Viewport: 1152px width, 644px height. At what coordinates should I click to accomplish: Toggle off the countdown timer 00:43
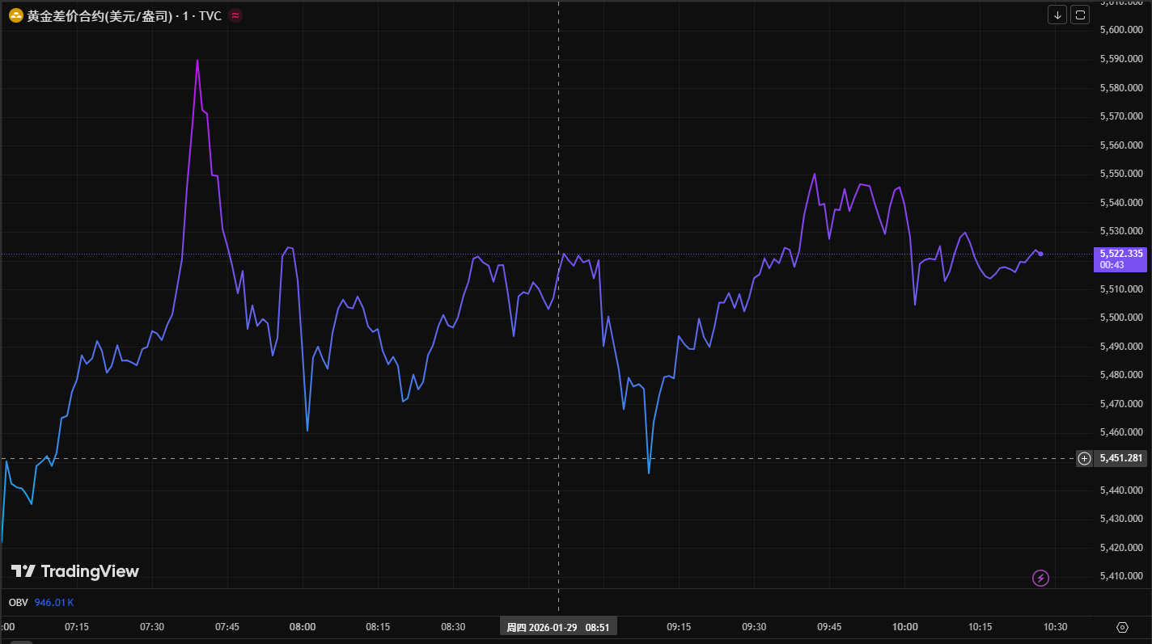click(1119, 264)
